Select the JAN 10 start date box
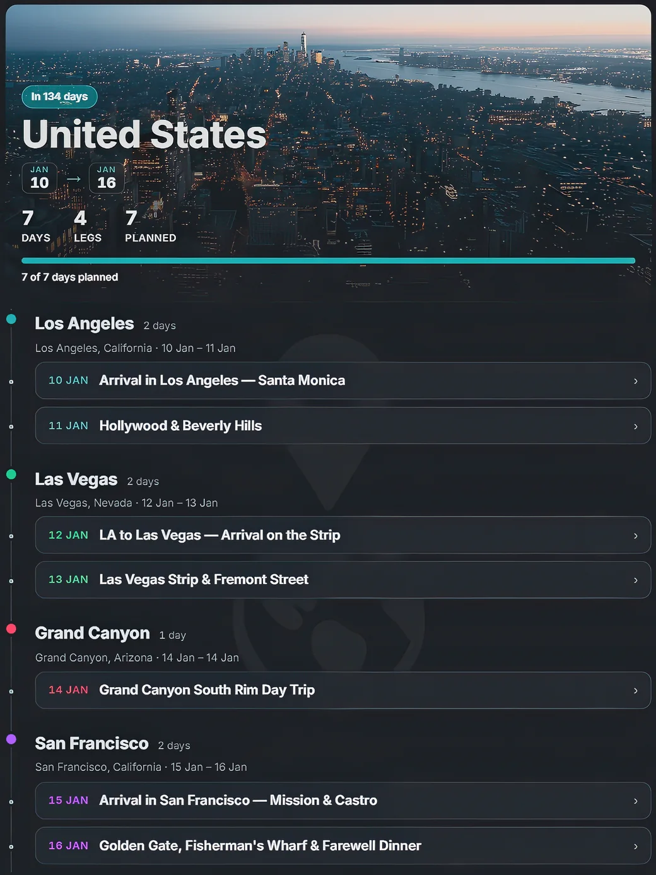 coord(40,178)
